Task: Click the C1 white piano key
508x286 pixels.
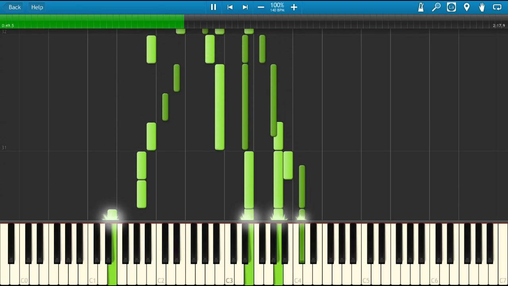Action: pyautogui.click(x=92, y=274)
